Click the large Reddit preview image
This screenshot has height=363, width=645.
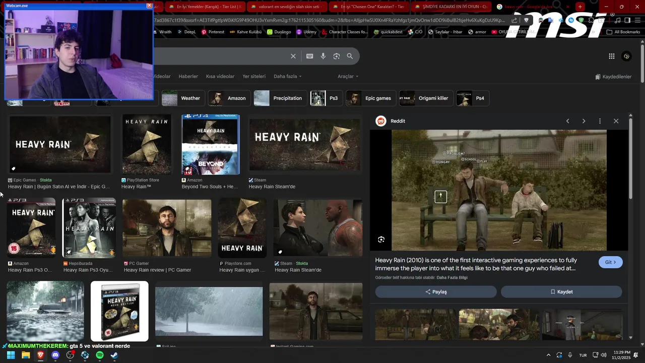pyautogui.click(x=499, y=190)
